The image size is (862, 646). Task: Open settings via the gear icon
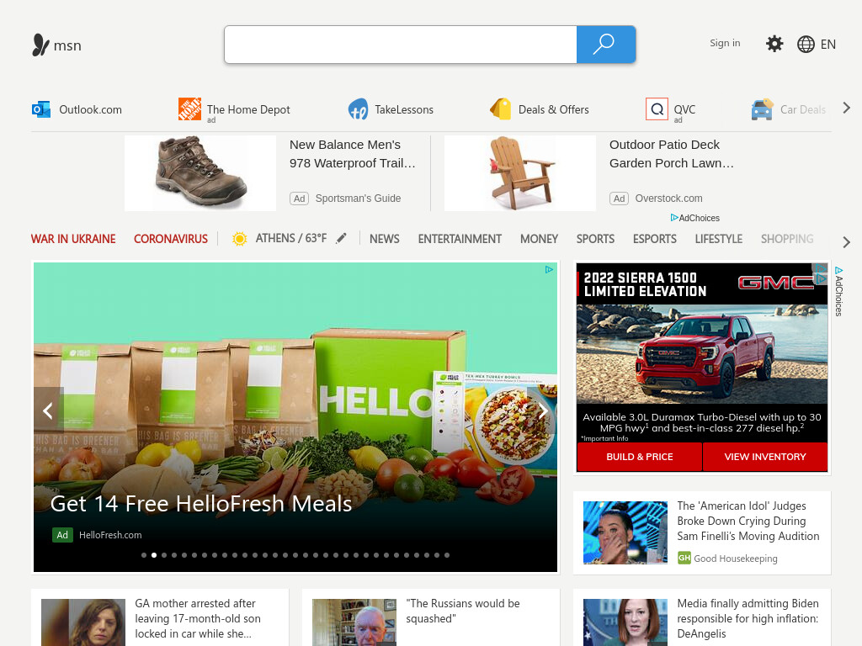point(774,44)
